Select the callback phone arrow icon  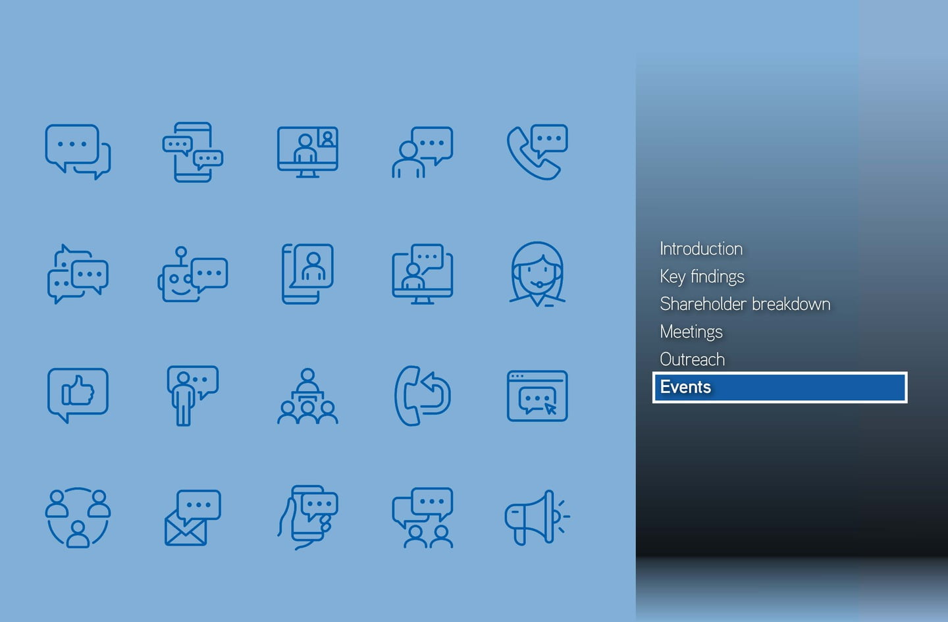(x=422, y=395)
